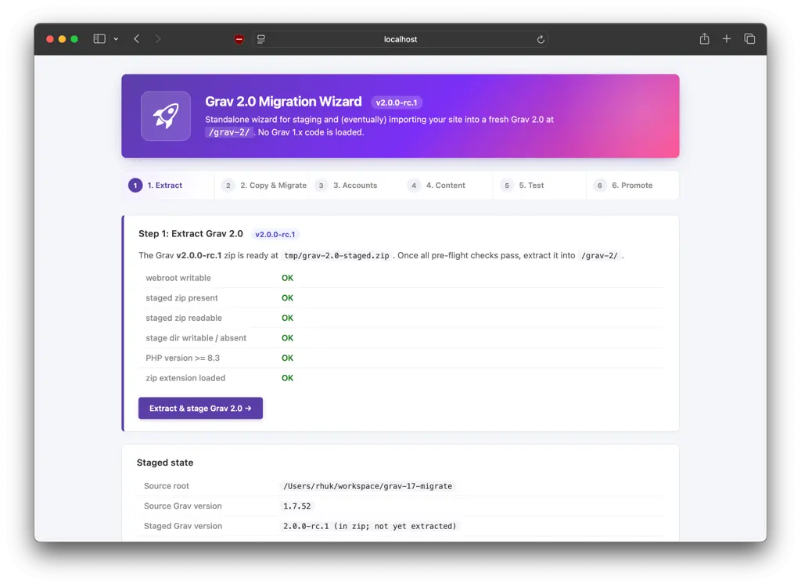Select the 2. Copy & Migrate step tab

261,185
